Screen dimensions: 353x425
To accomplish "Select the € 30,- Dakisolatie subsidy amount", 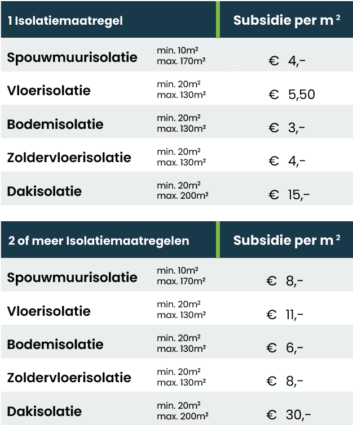I will click(289, 415).
